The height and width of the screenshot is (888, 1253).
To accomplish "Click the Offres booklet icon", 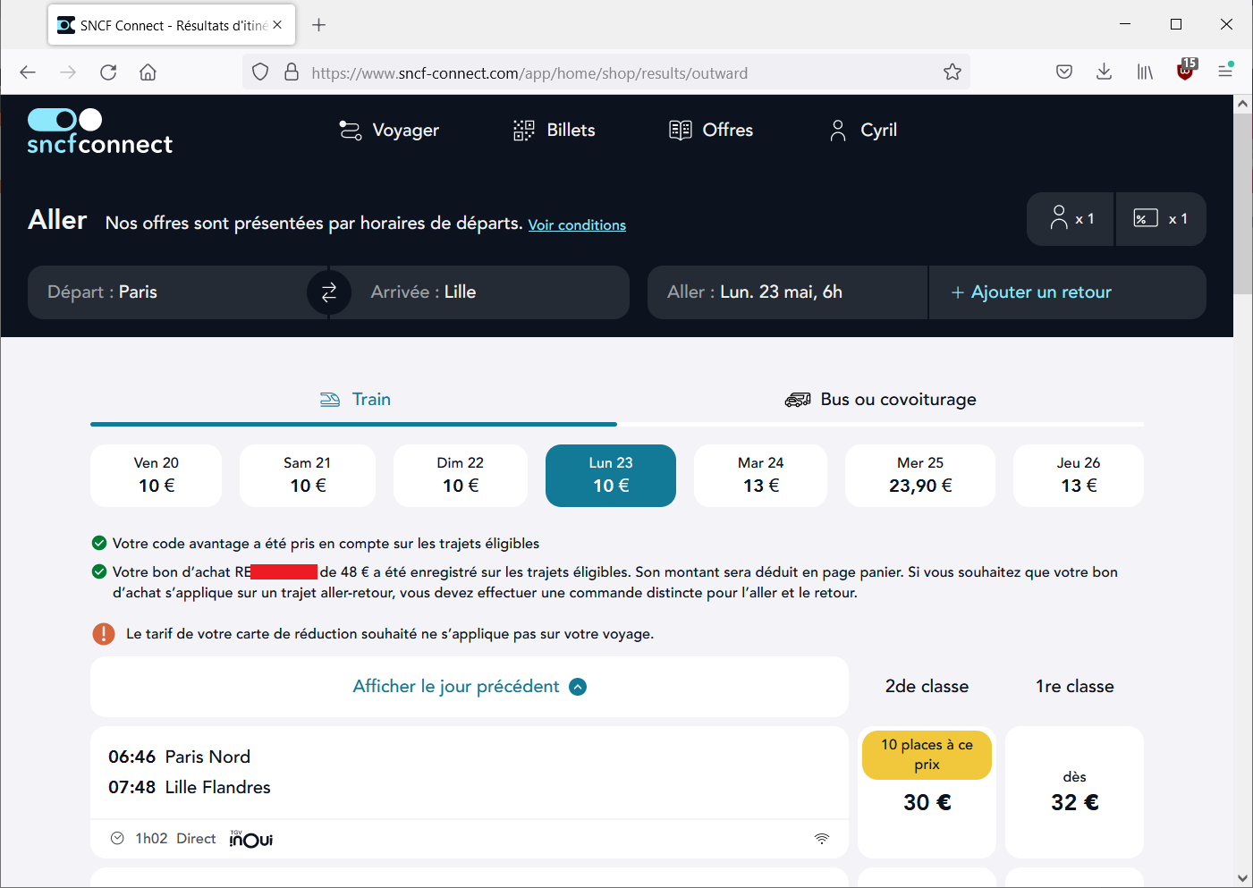I will click(681, 131).
